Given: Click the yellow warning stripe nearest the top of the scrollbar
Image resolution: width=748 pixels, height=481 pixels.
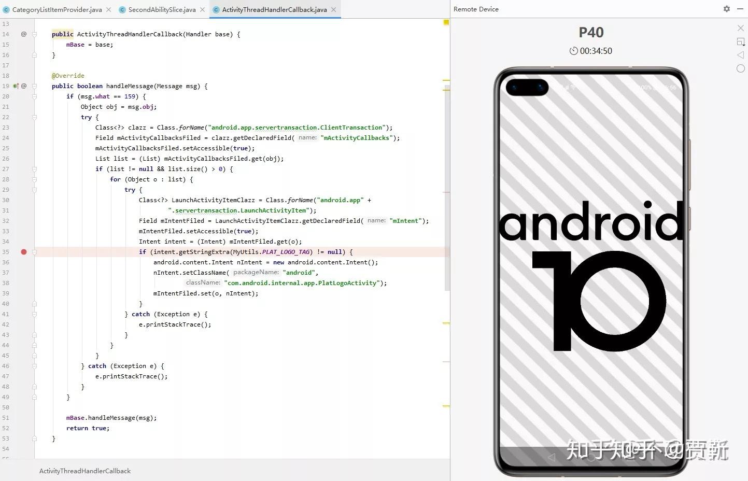Looking at the screenshot, I should 446,80.
